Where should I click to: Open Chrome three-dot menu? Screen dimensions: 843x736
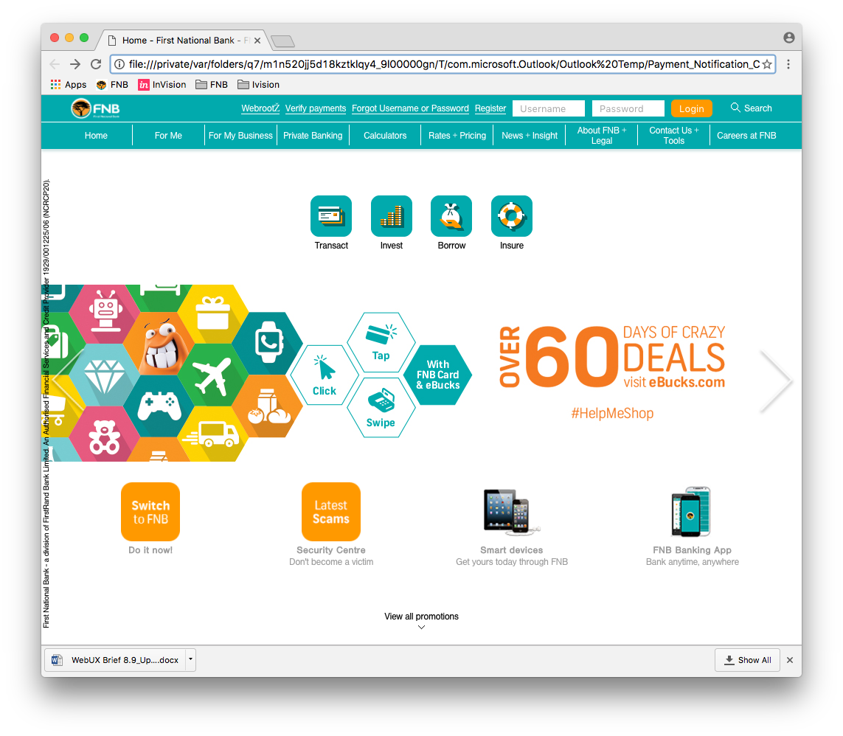click(788, 64)
